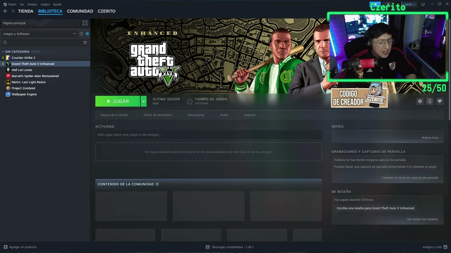Select Marvel's Spider-Man Remastered entry
Image resolution: width=451 pixels, height=253 pixels.
pyautogui.click(x=45, y=76)
